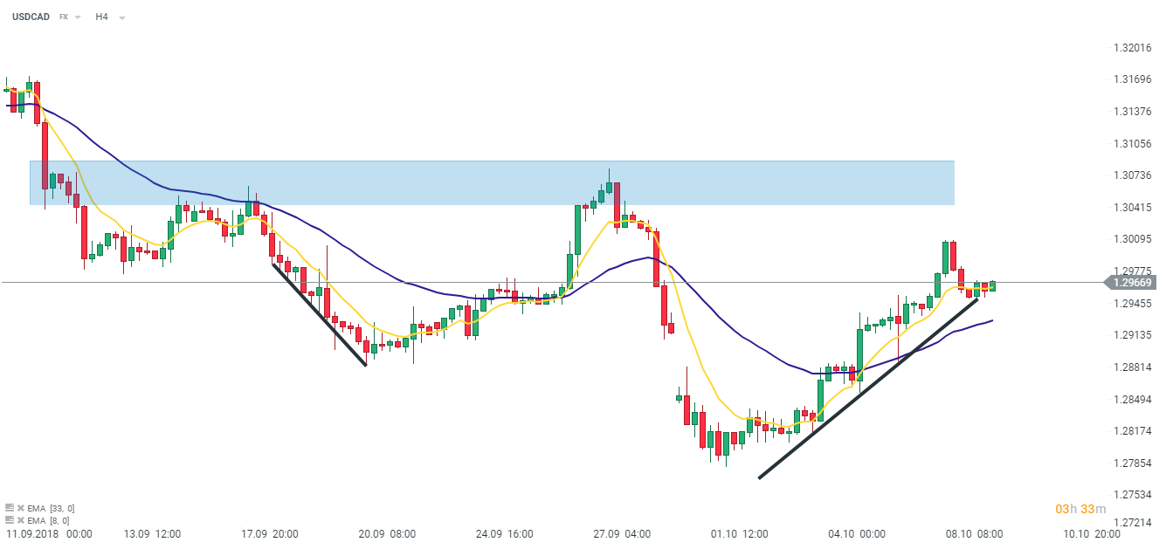The width and height of the screenshot is (1166, 549).
Task: Click the USDCAD symbol name
Action: click(x=30, y=17)
